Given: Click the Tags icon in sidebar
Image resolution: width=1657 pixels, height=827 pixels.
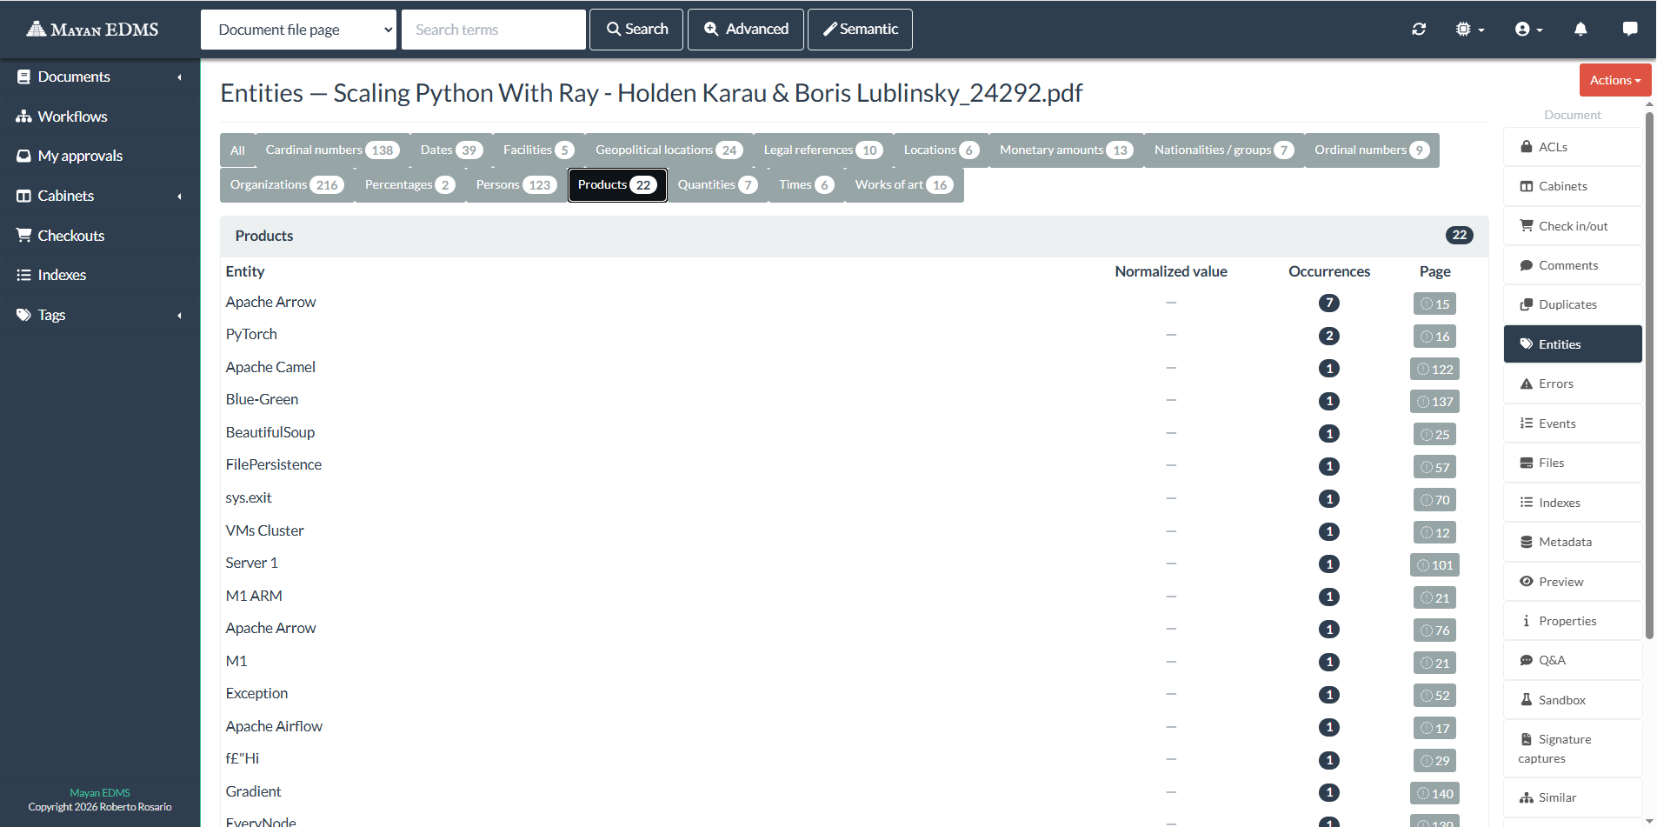Looking at the screenshot, I should (x=23, y=315).
